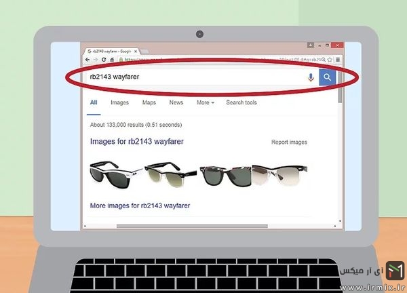This screenshot has width=407, height=293.
Task: Open the black and white sunglasses thumbnail
Action: tap(116, 174)
